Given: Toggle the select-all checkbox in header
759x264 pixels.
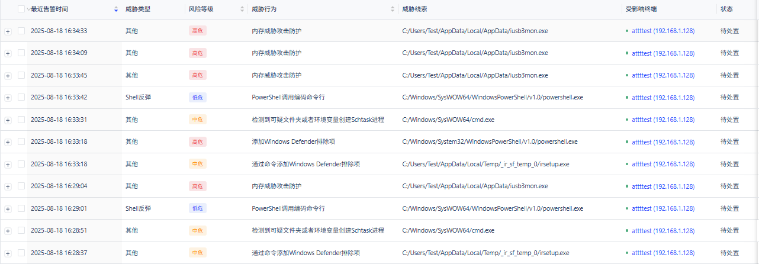Looking at the screenshot, I should pyautogui.click(x=21, y=9).
